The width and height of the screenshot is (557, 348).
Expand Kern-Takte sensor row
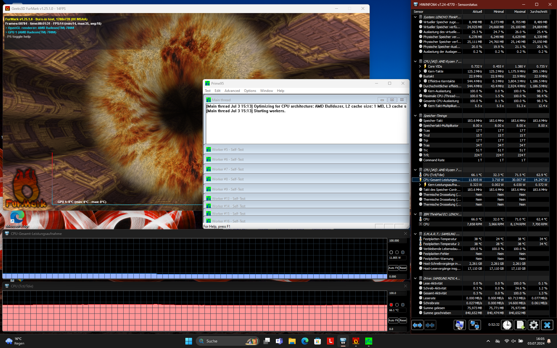(x=420, y=71)
